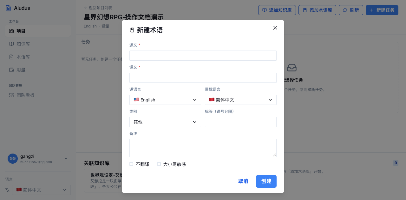Click the 添加知识库 button
Screen dimensions: 406x200
click(x=277, y=10)
